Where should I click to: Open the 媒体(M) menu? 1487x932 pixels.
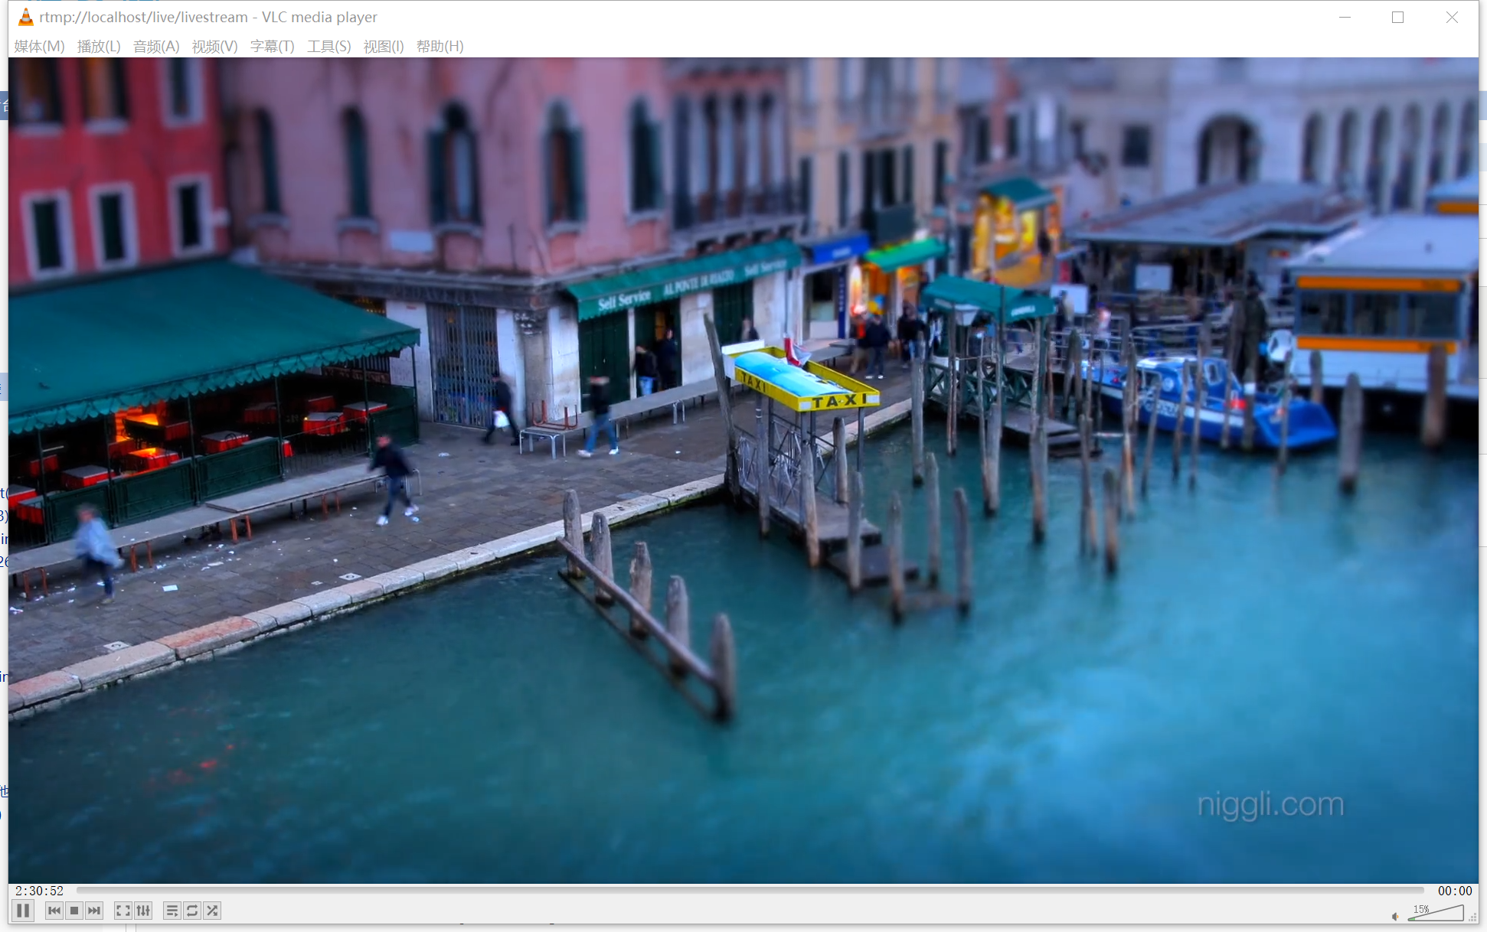pos(39,47)
